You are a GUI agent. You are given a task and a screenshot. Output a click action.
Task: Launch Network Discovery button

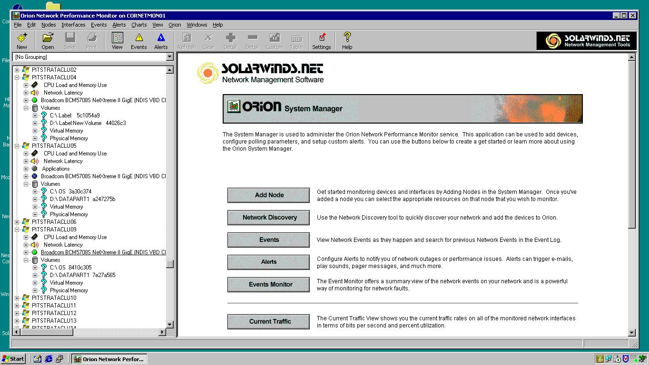click(269, 217)
